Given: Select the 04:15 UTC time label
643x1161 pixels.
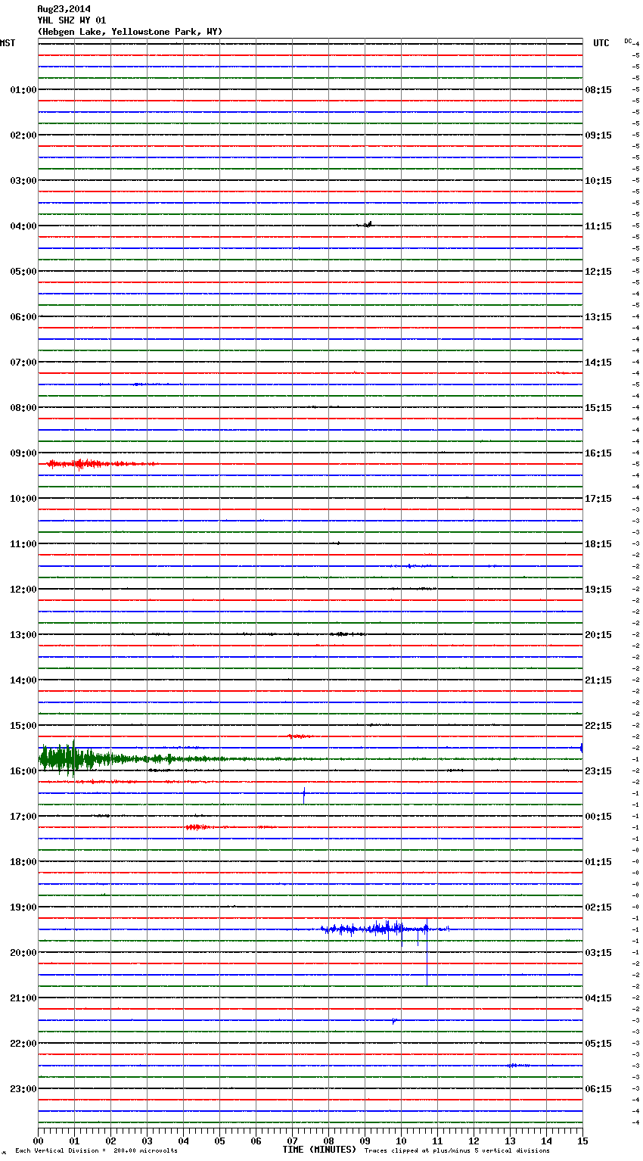Looking at the screenshot, I should coord(598,998).
